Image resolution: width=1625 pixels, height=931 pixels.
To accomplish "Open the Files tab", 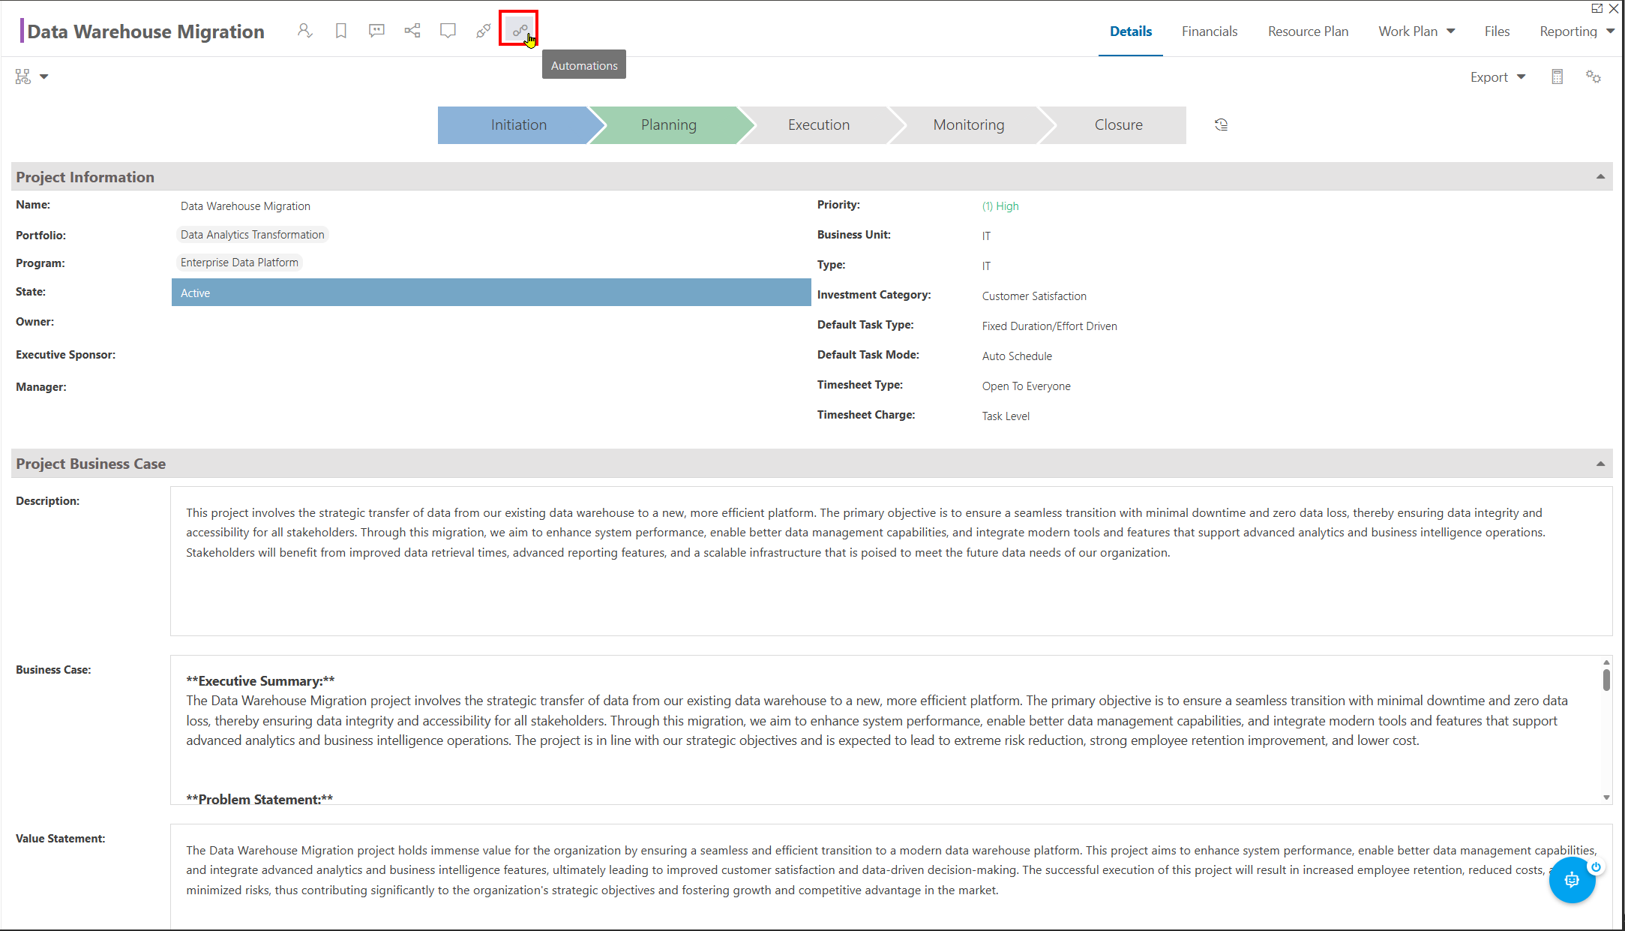I will coord(1497,32).
